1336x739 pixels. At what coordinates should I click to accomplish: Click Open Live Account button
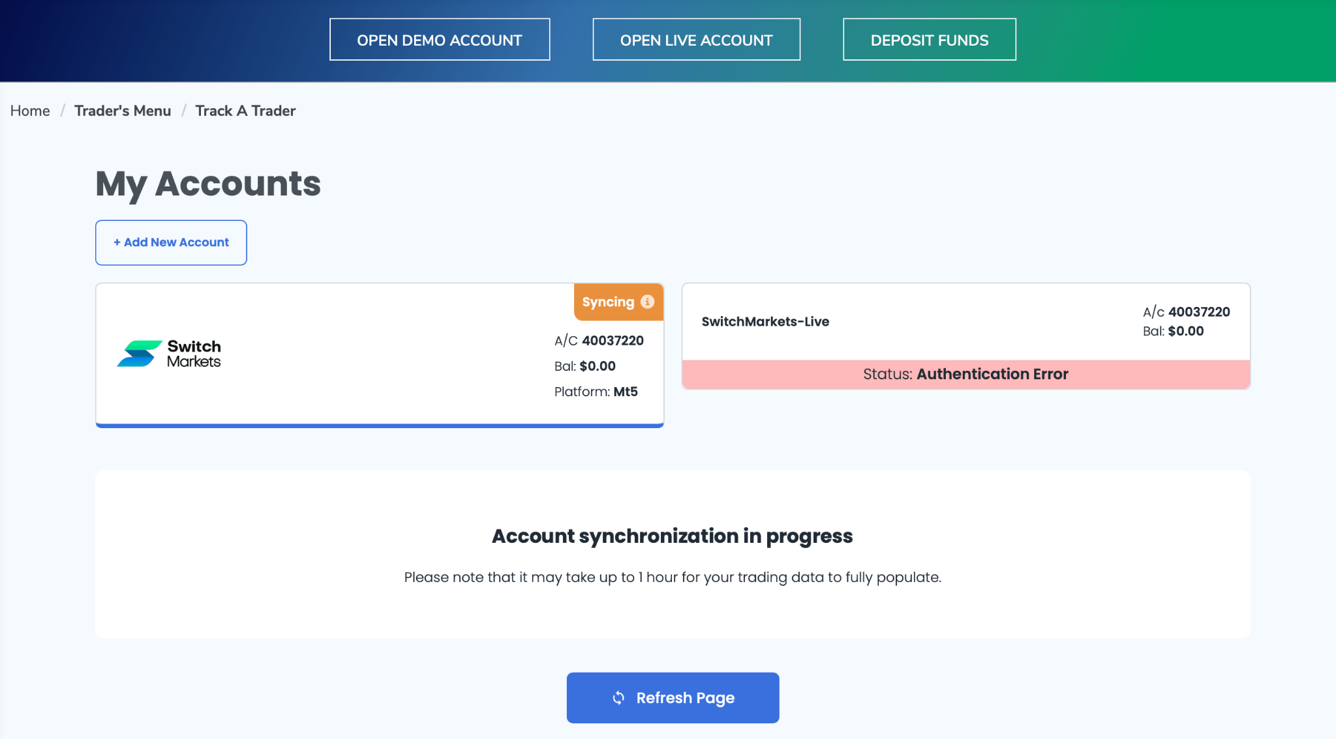[x=696, y=40]
